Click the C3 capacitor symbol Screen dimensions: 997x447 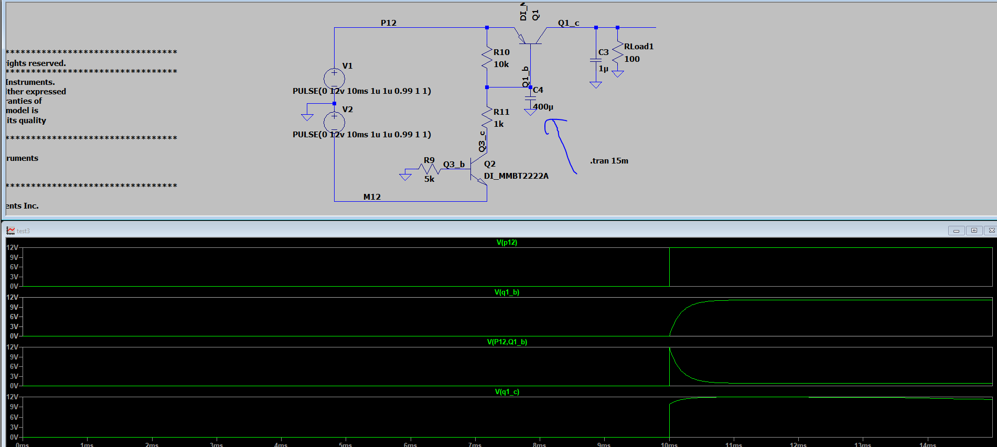pos(596,61)
